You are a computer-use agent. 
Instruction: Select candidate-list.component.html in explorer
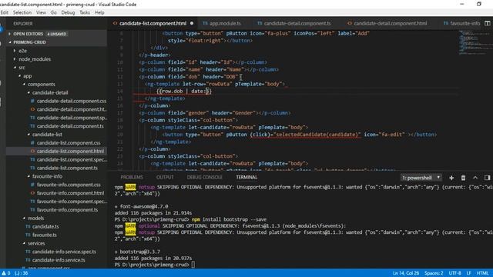[x=70, y=151]
